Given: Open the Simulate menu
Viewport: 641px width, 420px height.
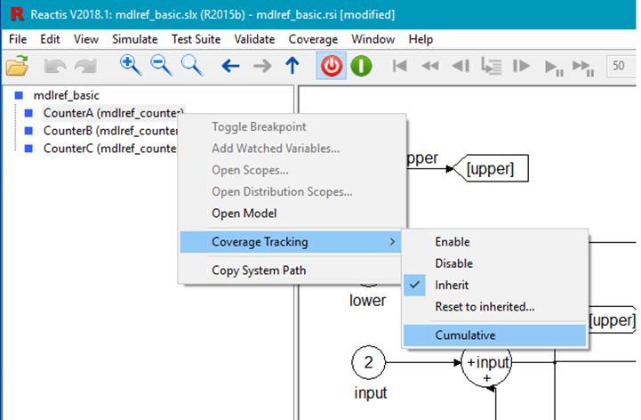Looking at the screenshot, I should [135, 39].
